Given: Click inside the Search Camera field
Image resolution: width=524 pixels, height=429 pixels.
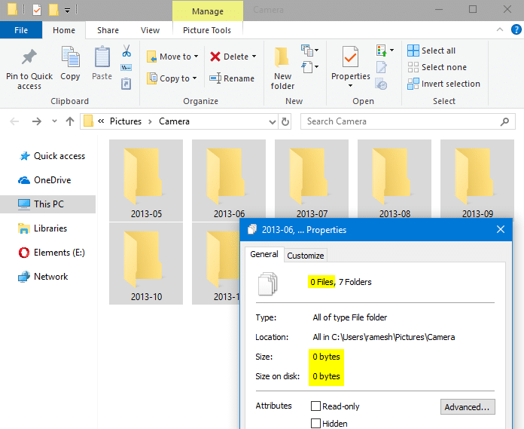Looking at the screenshot, I should point(399,121).
